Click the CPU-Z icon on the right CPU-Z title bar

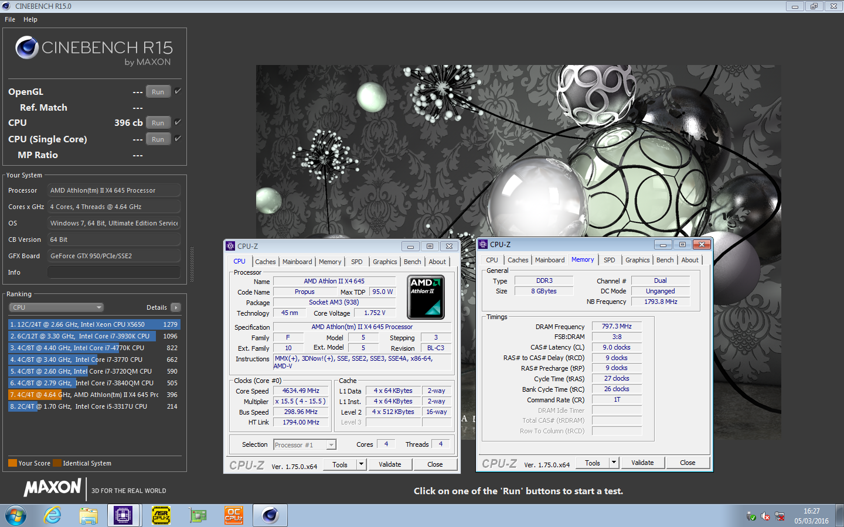click(483, 244)
